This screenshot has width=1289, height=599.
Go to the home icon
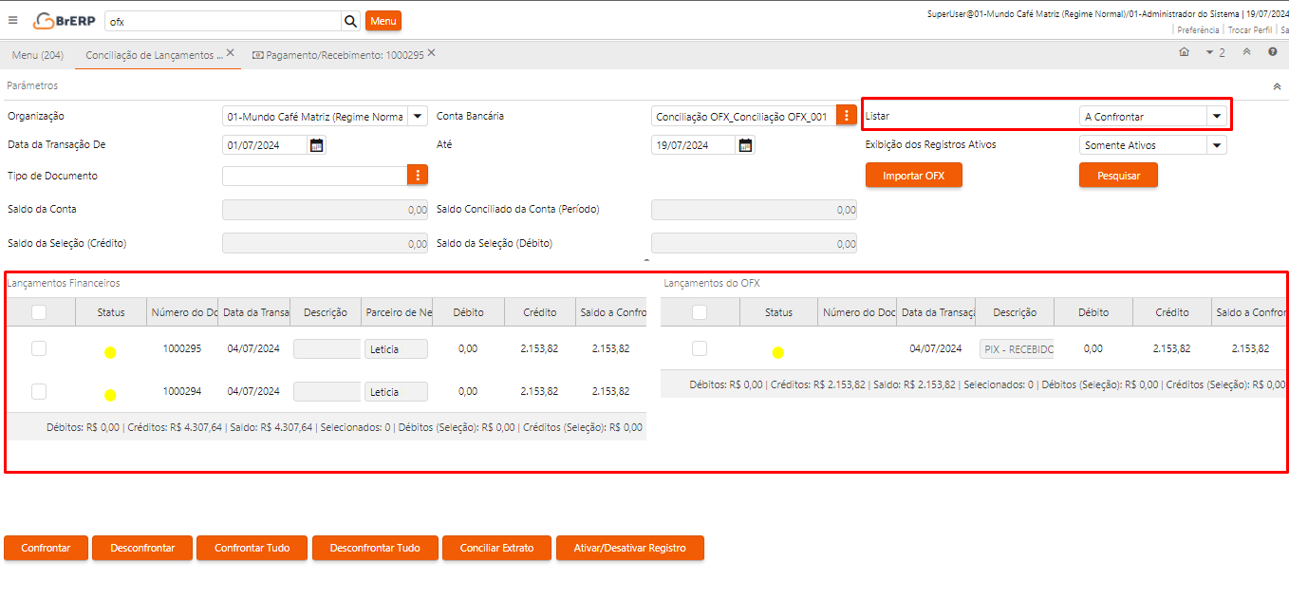point(1184,52)
